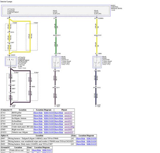Open EER151017 diagram link in C311 row
Image resolution: width=160 pixels, height=153 pixels.
(x=49, y=115)
